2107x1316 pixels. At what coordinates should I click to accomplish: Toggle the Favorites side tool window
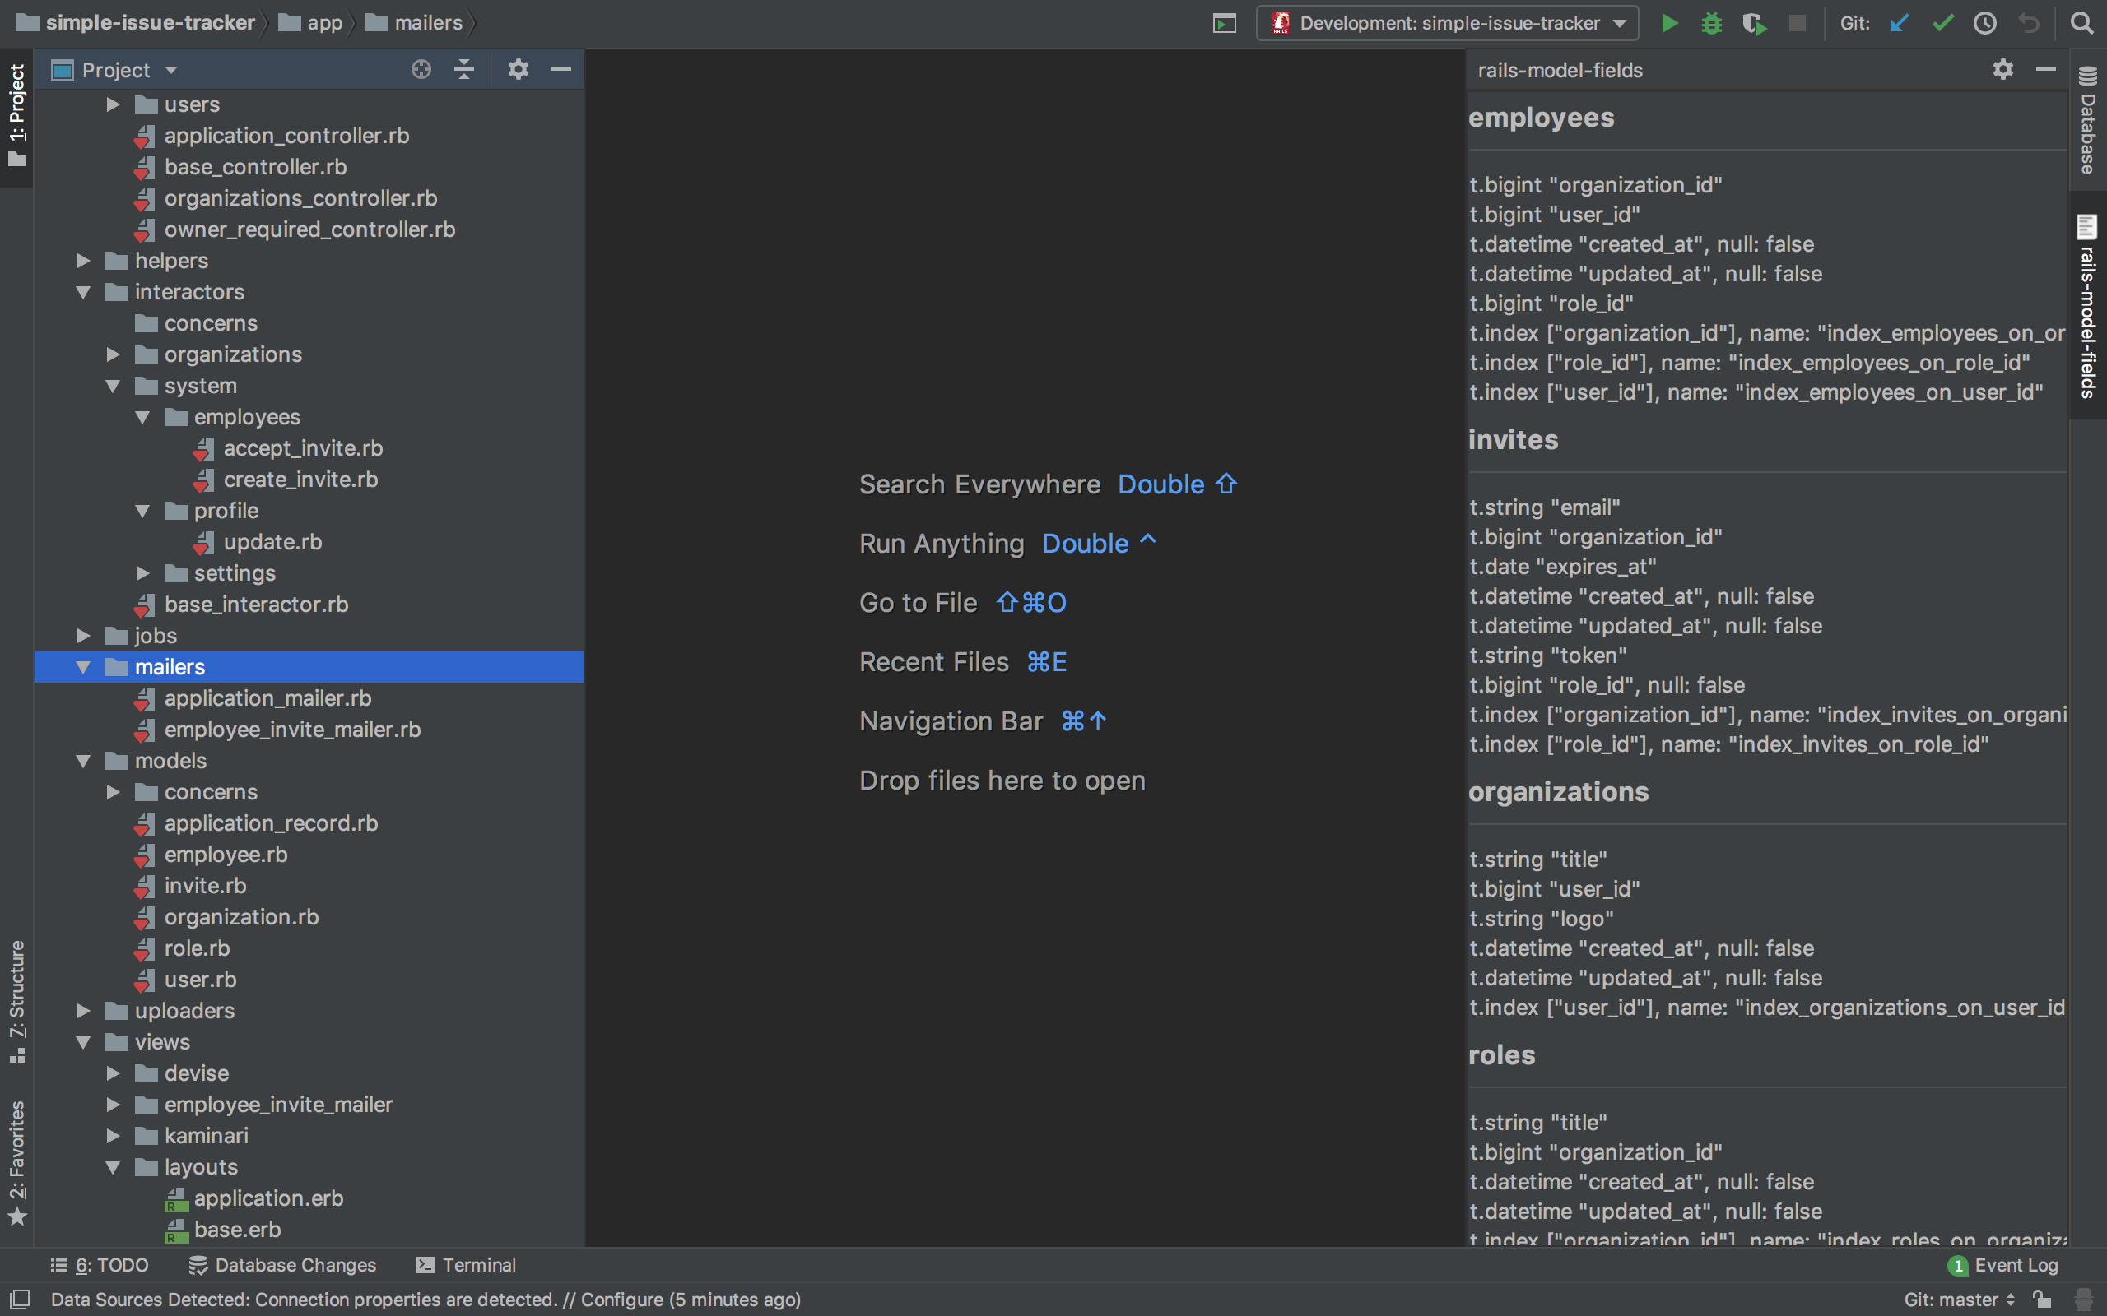[x=16, y=1162]
